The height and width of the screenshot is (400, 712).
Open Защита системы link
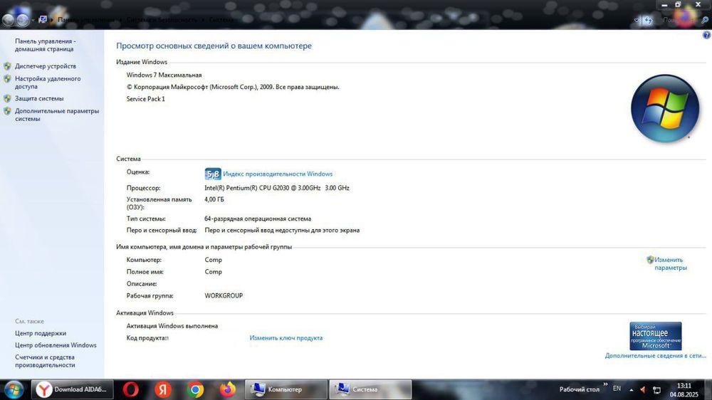(x=39, y=98)
